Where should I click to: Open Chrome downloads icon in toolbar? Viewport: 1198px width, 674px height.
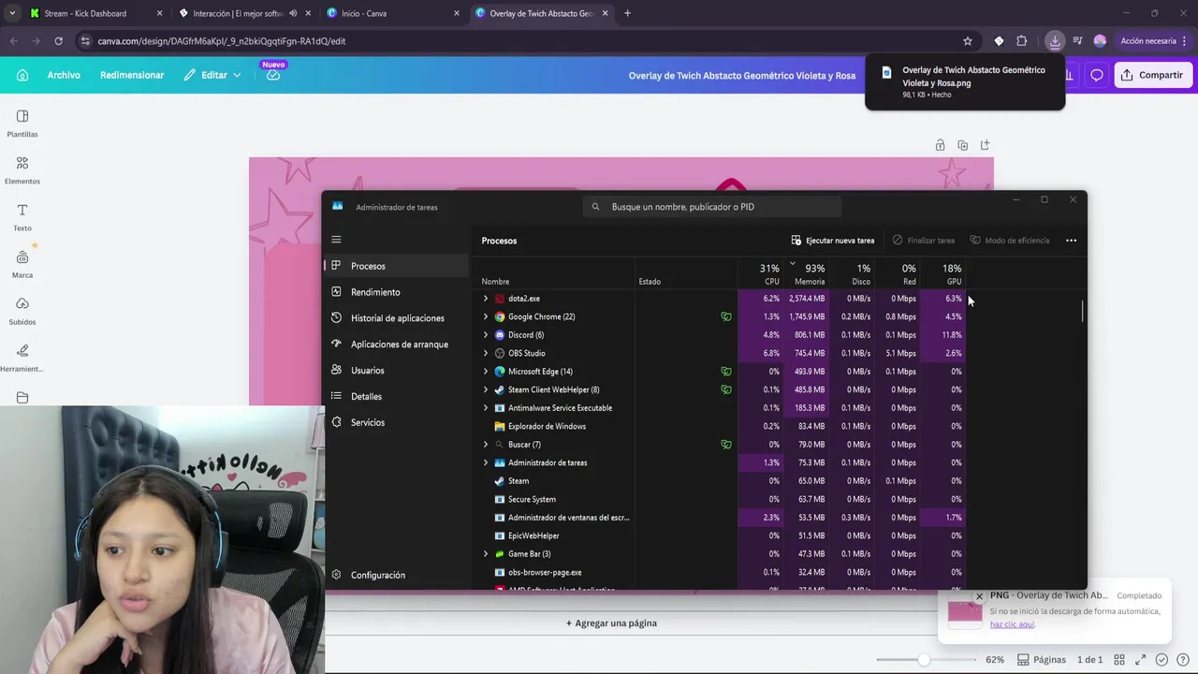[x=1055, y=41]
